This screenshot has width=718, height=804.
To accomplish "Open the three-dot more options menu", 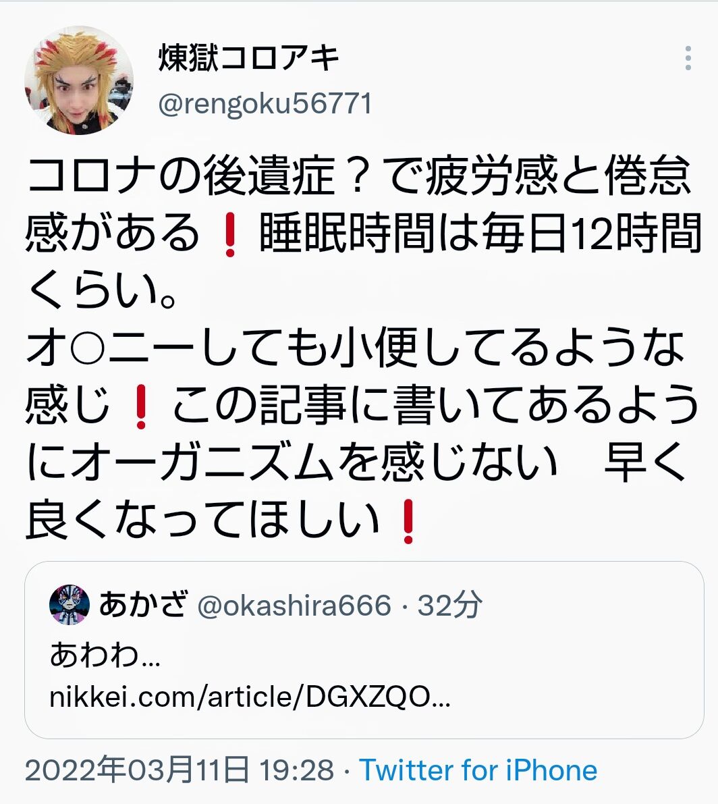I will (x=688, y=58).
